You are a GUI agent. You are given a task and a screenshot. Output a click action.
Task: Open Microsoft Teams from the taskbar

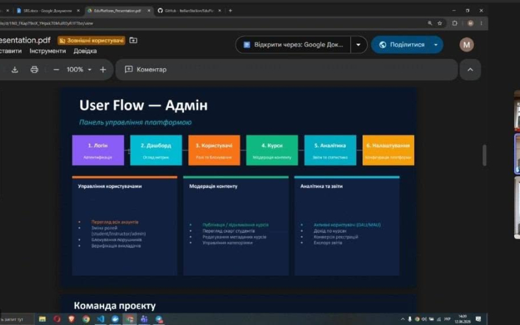pyautogui.click(x=144, y=319)
